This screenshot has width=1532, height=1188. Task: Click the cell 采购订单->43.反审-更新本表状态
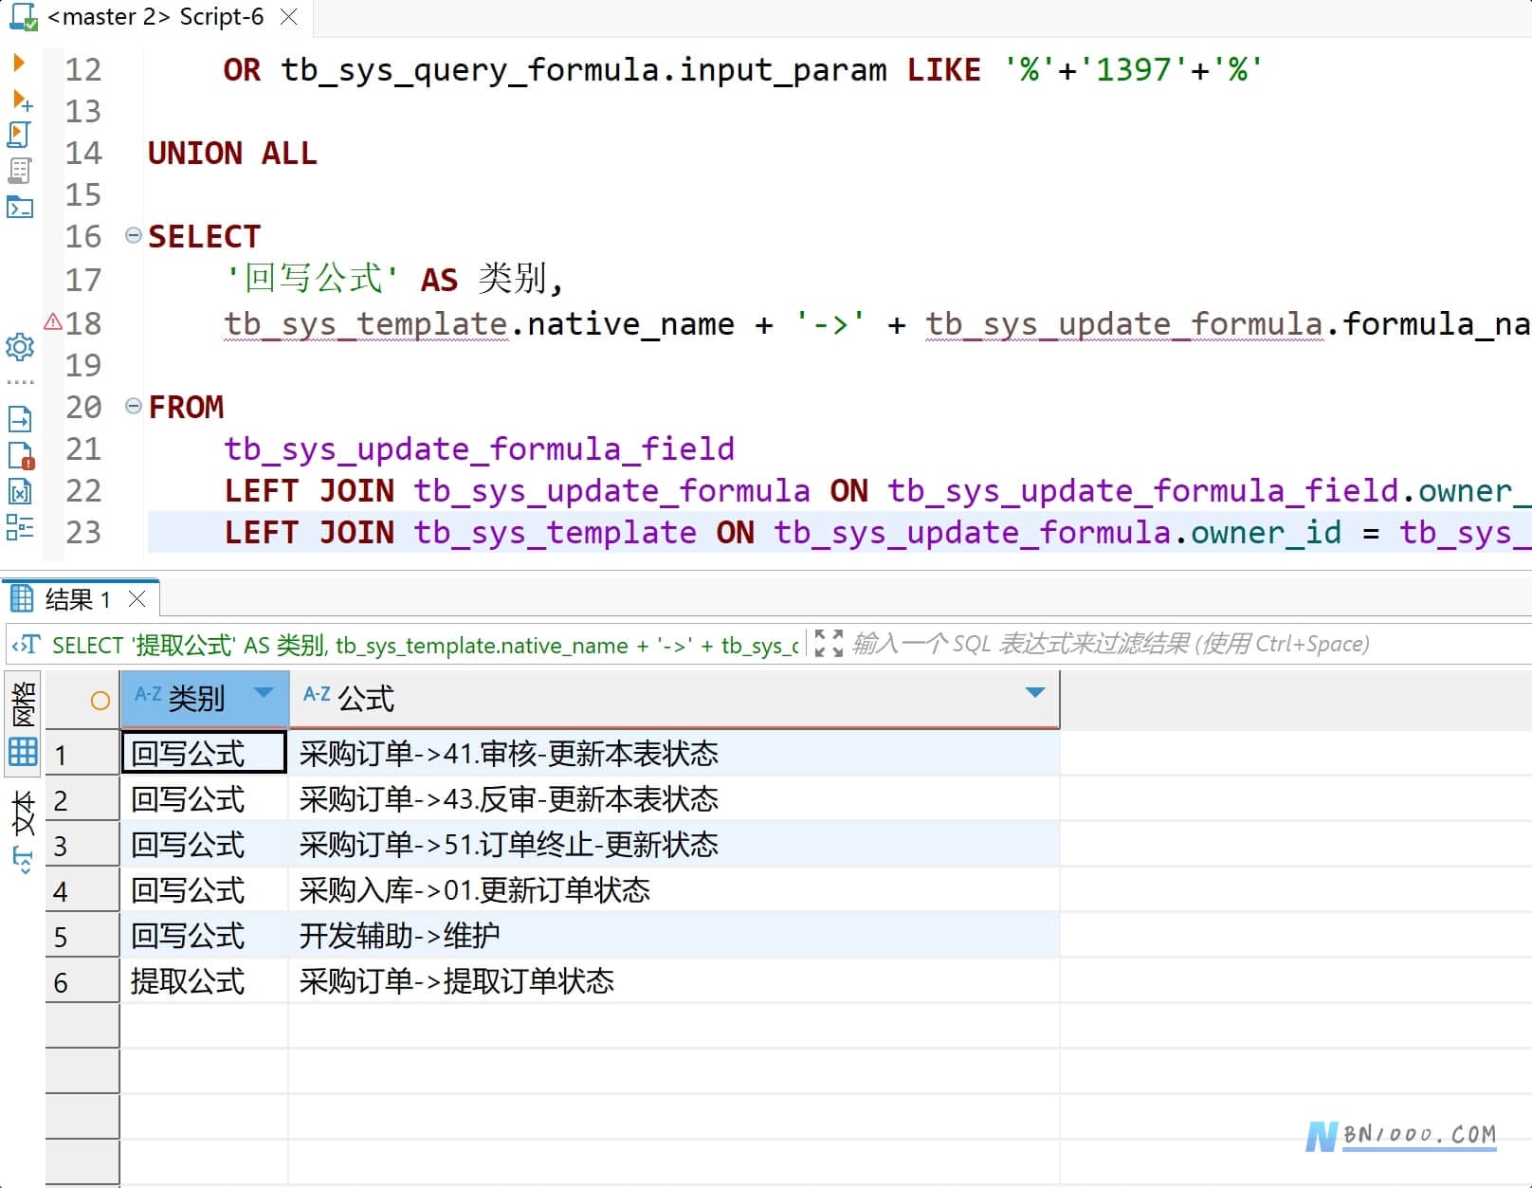click(674, 799)
